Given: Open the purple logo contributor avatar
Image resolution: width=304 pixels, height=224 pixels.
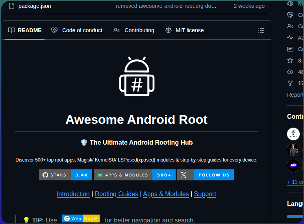Looking at the screenshot, I should (x=293, y=165).
